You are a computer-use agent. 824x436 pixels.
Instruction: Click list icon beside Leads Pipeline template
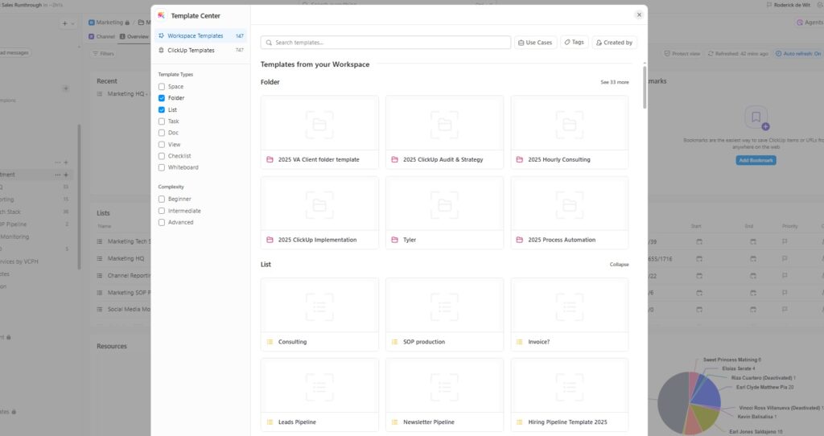270,422
